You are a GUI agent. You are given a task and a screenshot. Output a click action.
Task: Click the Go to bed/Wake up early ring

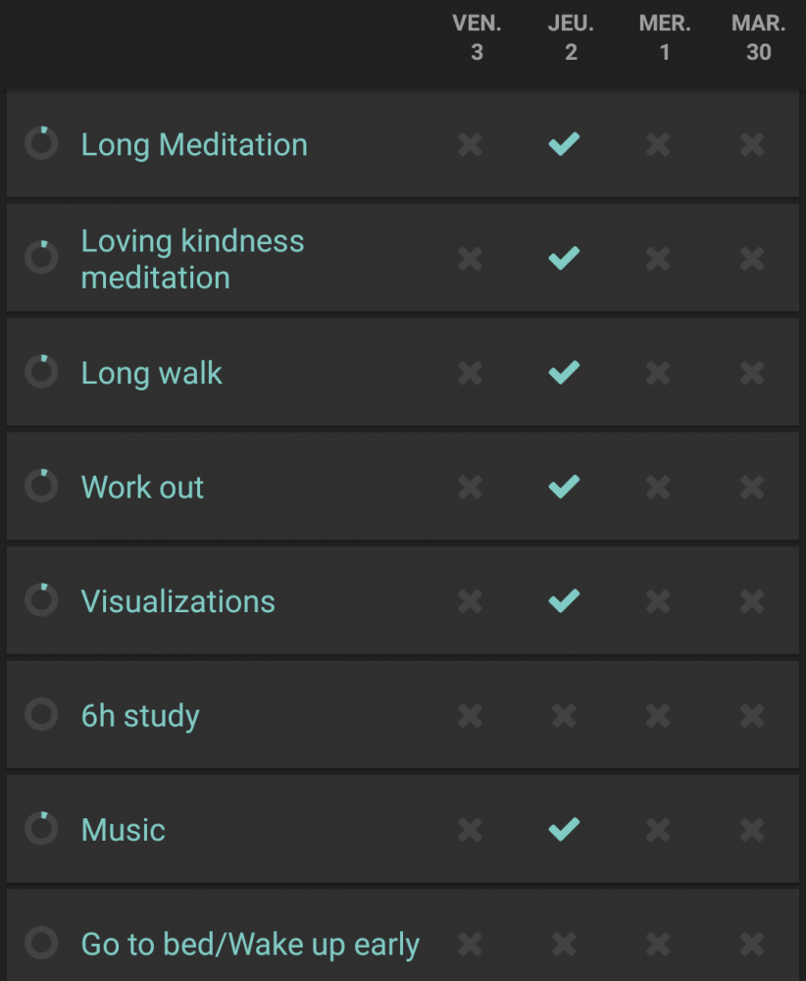point(41,944)
